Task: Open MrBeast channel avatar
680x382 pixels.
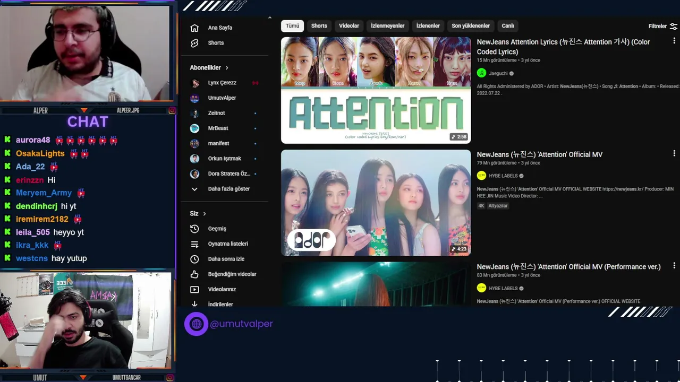Action: click(x=195, y=128)
